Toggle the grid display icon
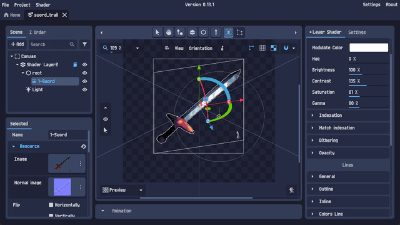 click(x=262, y=48)
